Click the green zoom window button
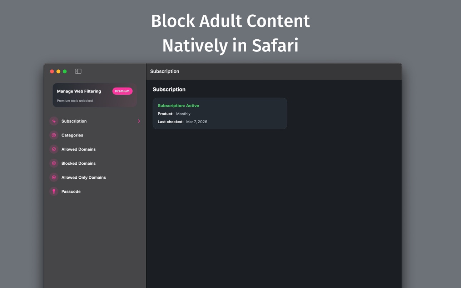Screen dimensions: 461x288 click(65, 71)
